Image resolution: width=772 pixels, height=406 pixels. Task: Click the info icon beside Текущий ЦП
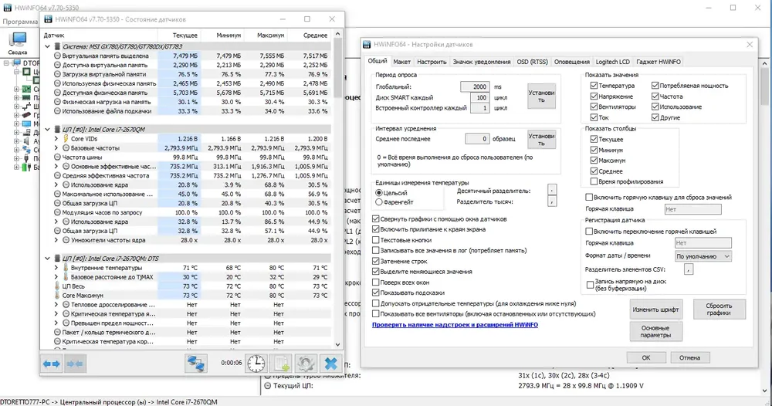(267, 386)
